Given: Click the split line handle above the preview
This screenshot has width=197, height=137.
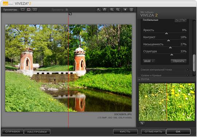Looking at the screenshot, I should pos(70,14).
